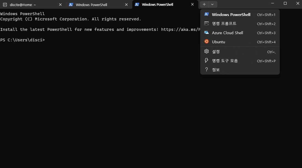Close the active Windows PowerShell tab

coord(193,4)
